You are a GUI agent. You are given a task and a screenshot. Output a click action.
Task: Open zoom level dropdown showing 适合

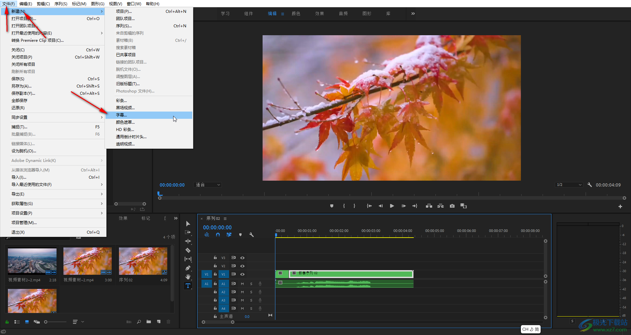[208, 185]
